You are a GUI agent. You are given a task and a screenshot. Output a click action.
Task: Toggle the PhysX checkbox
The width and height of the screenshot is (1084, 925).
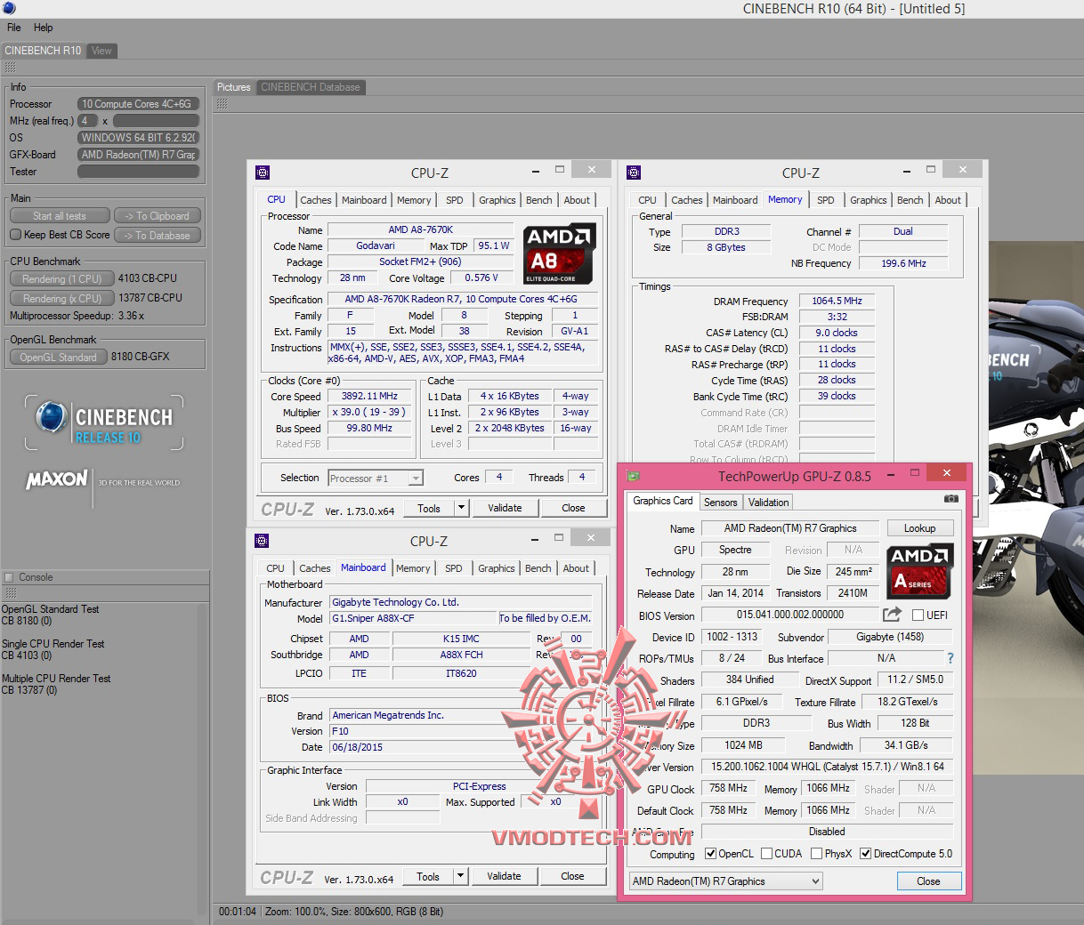coord(816,854)
